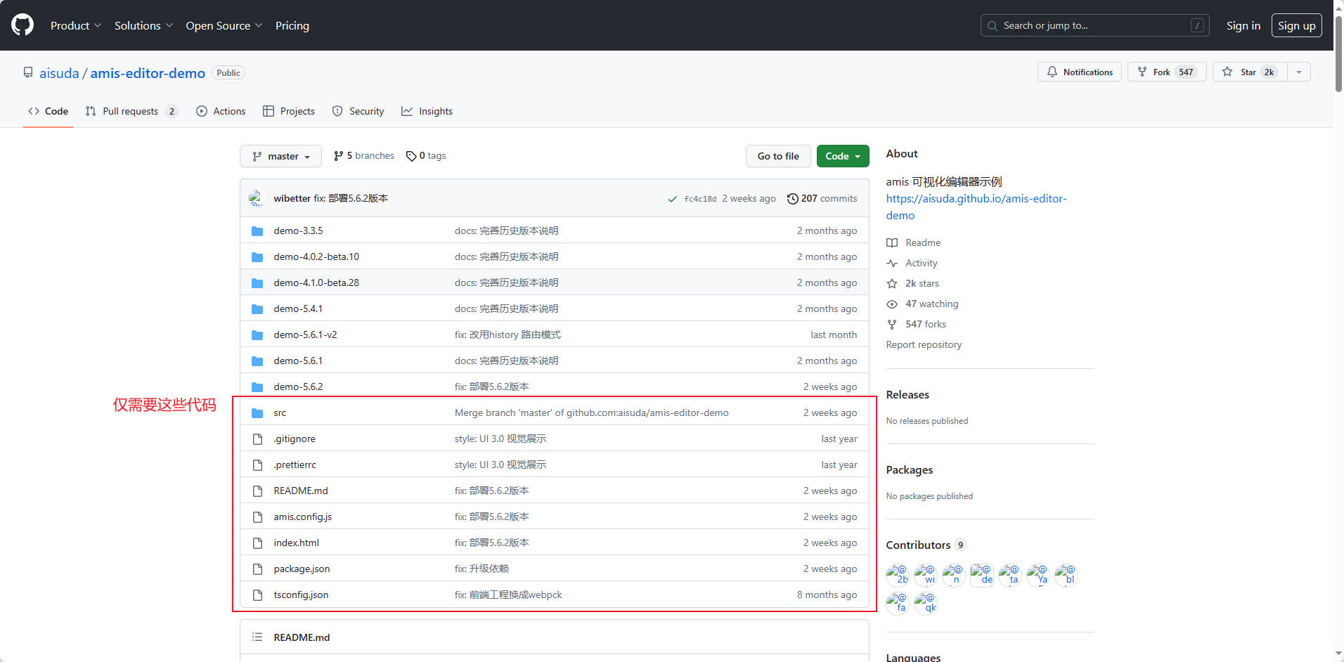Viewport: 1344px width, 662px height.
Task: Click the Sign in link
Action: (1243, 25)
